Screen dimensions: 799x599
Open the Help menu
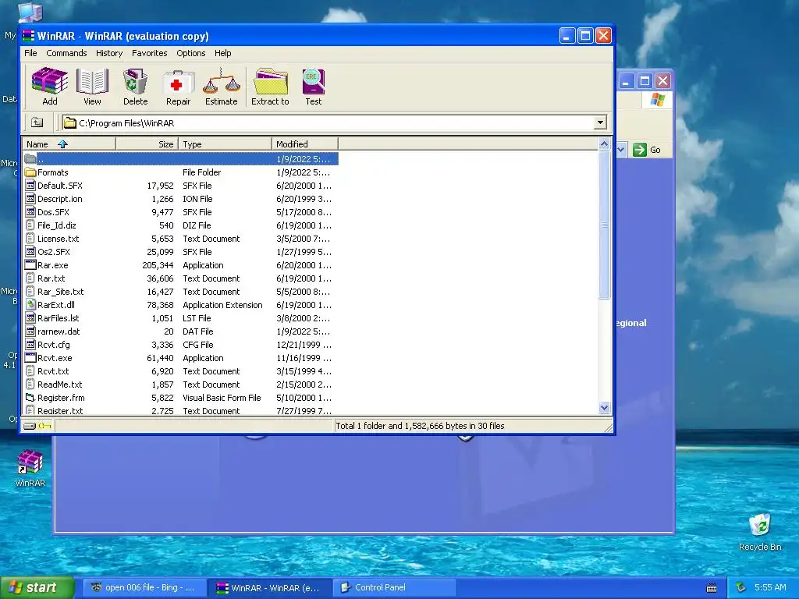pyautogui.click(x=222, y=53)
